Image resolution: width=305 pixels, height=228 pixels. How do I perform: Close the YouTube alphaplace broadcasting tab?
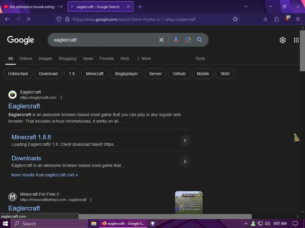point(61,7)
